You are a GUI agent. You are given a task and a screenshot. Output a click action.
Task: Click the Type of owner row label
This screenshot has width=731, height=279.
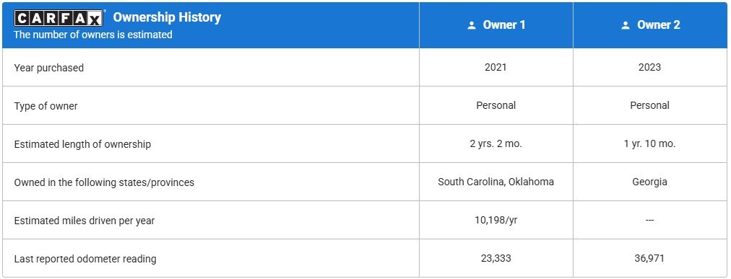(x=46, y=106)
